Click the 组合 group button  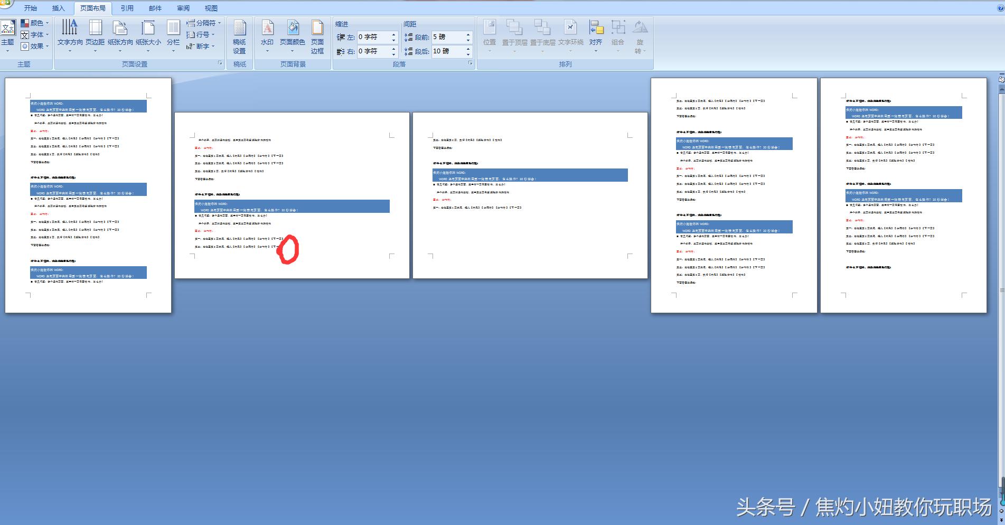tap(618, 35)
